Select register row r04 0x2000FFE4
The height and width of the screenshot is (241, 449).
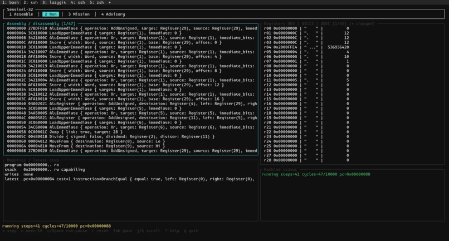(306, 47)
